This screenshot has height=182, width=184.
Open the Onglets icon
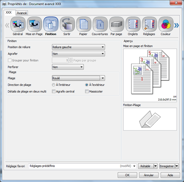click(133, 24)
